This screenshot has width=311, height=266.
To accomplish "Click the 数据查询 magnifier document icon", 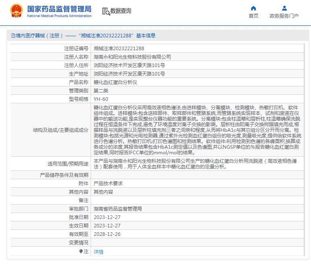I will click(x=106, y=11).
